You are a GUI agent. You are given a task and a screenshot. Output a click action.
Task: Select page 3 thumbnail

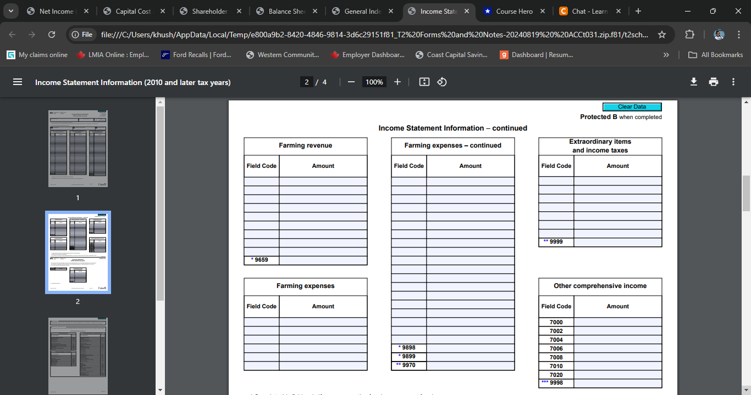[78, 356]
